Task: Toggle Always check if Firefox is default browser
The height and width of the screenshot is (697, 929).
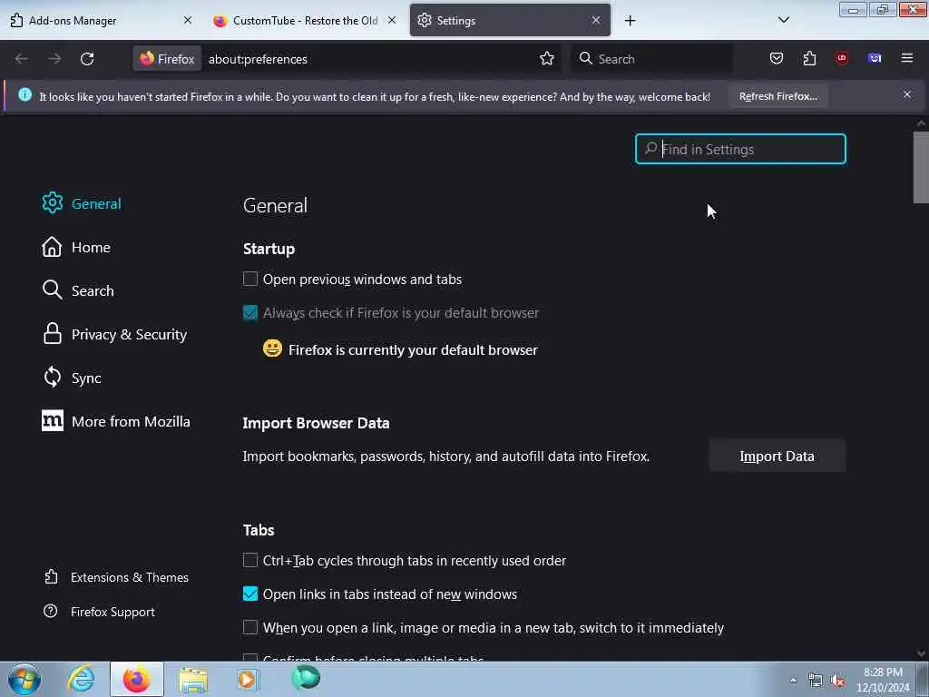Action: coord(250,313)
